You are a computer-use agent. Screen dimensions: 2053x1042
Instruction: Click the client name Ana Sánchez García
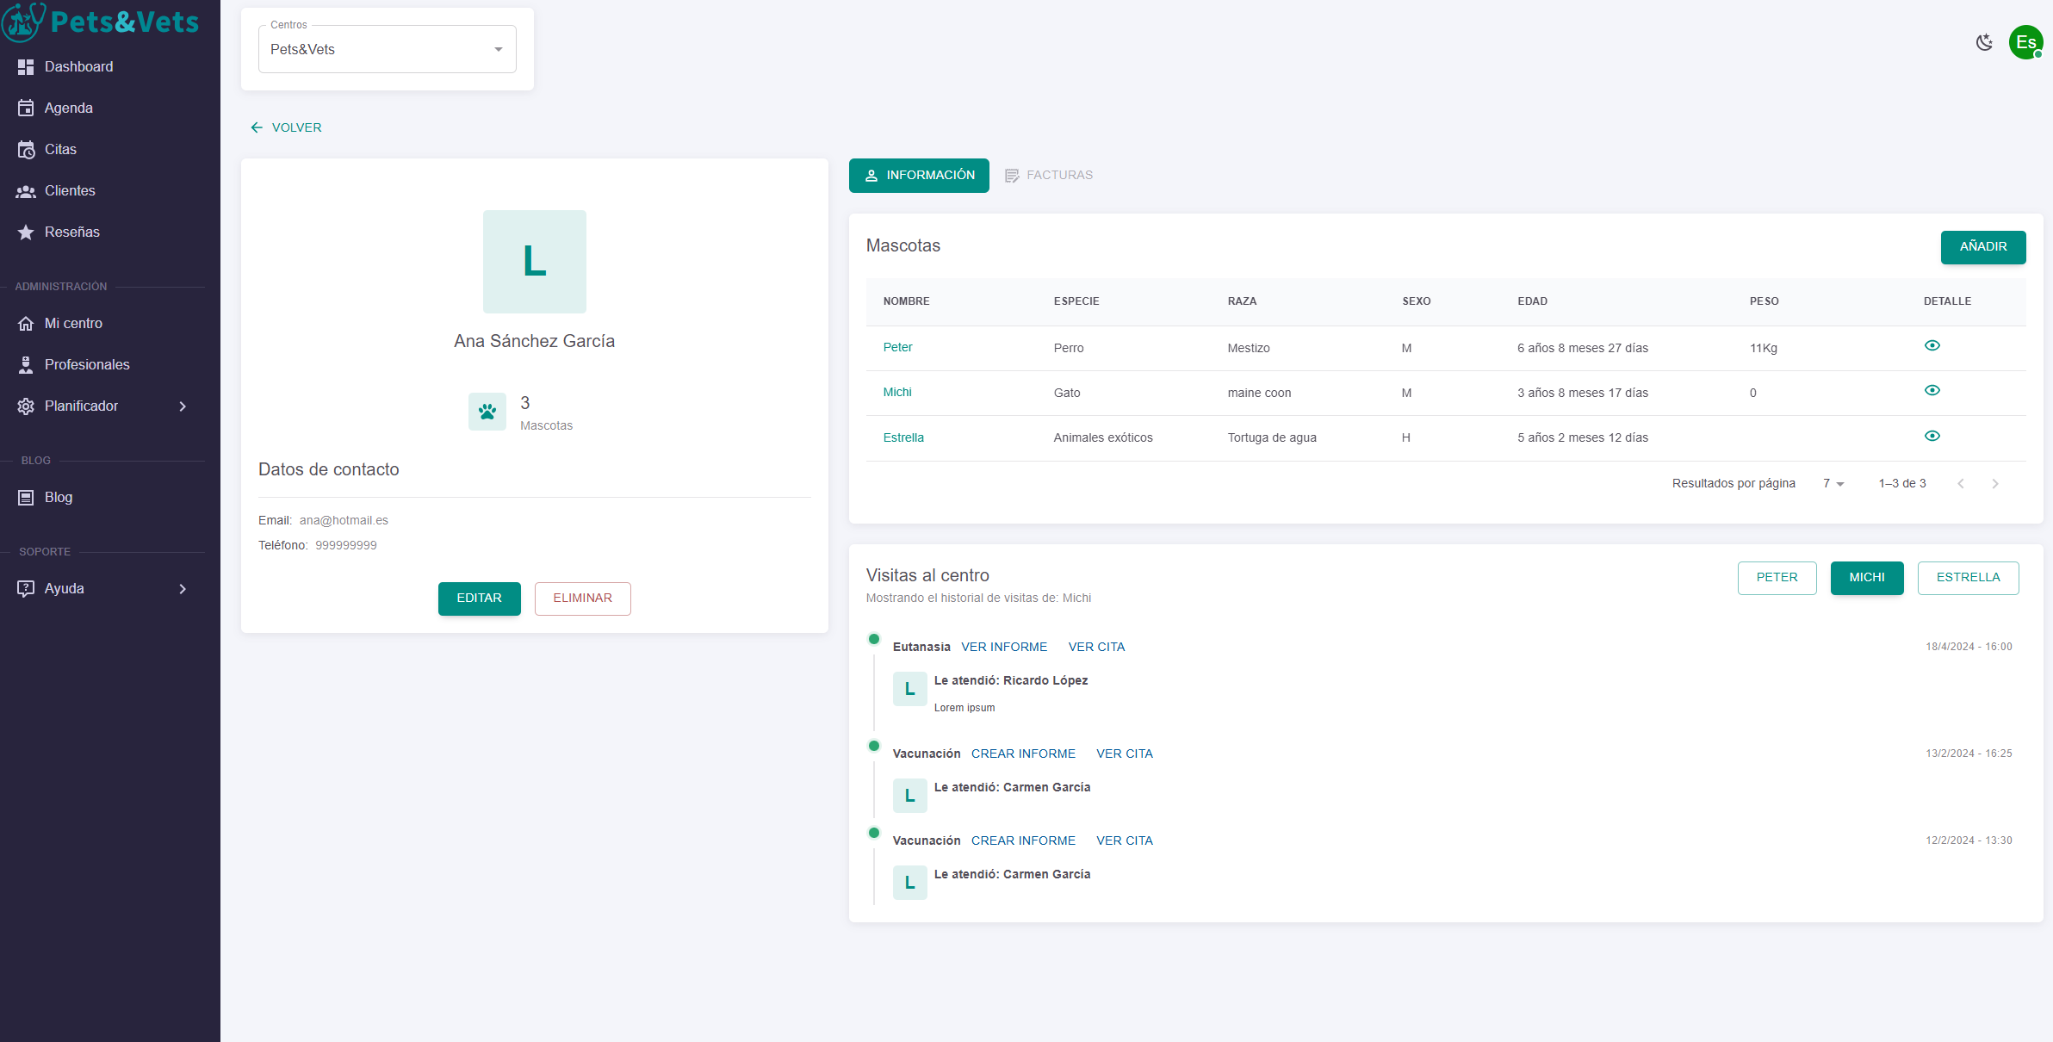534,341
